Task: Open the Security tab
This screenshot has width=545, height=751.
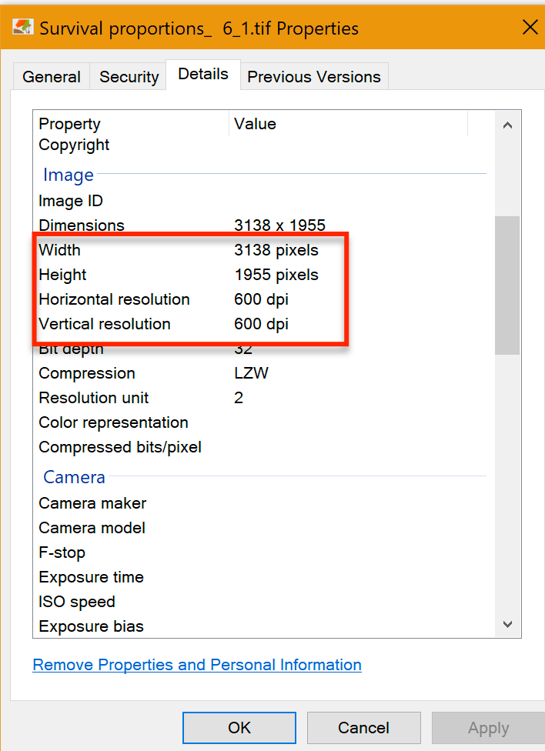Action: 128,76
